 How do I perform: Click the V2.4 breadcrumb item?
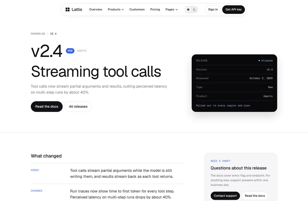53,34
